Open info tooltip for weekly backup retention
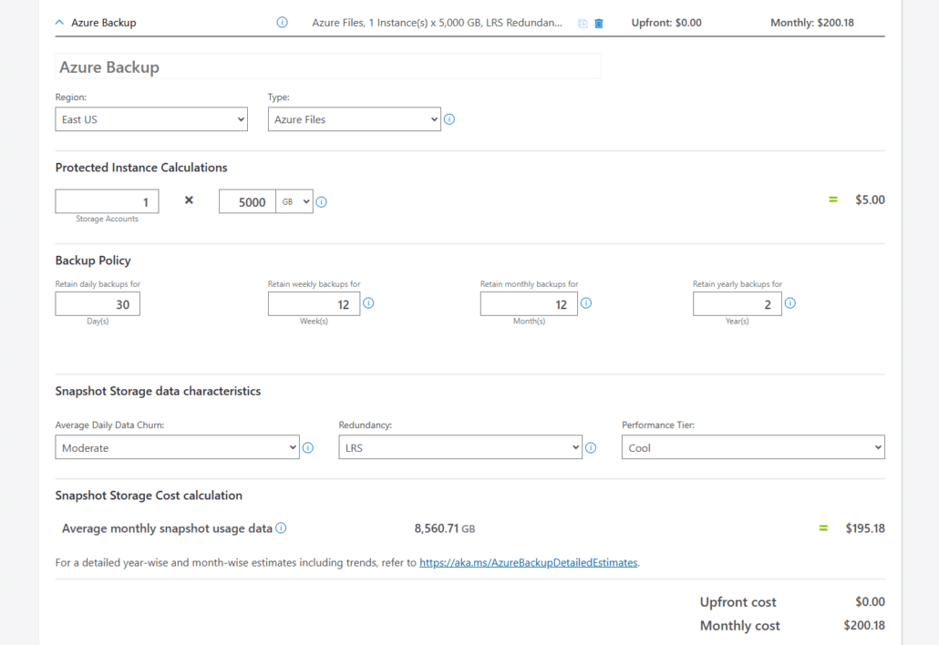 click(x=368, y=302)
